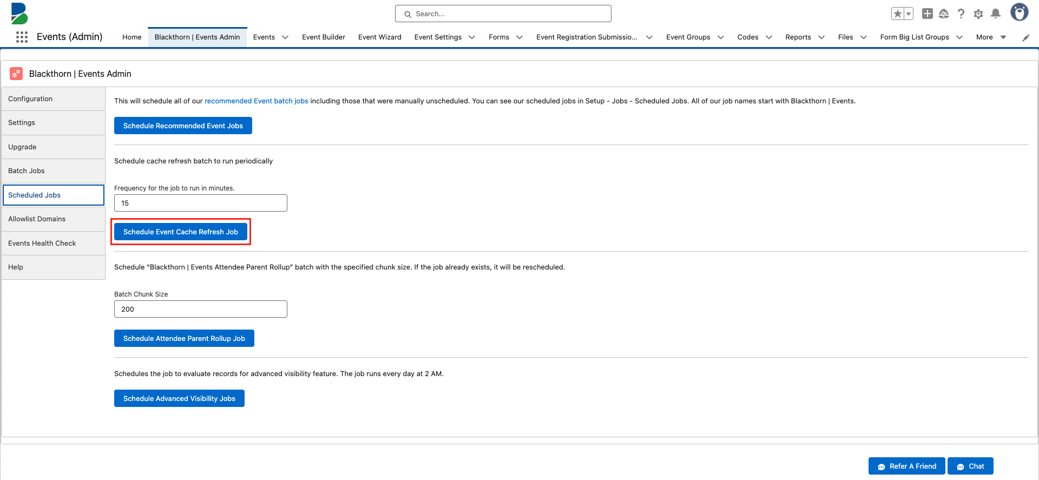The height and width of the screenshot is (480, 1039).
Task: Expand the Event Settings chevron
Action: pos(472,37)
